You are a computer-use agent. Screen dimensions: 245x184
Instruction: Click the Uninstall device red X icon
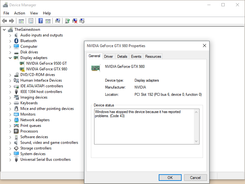75,21
